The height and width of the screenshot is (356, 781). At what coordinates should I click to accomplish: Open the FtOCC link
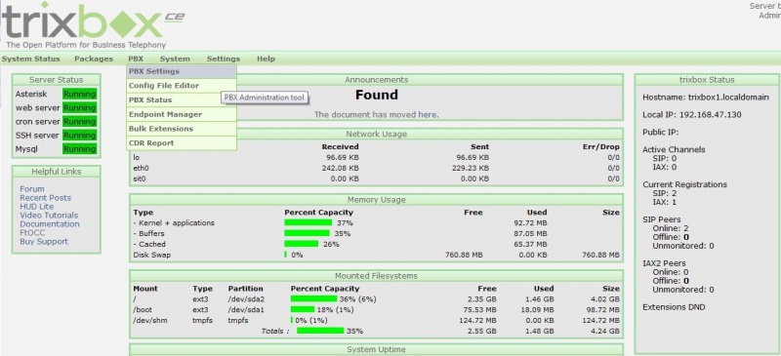point(32,232)
